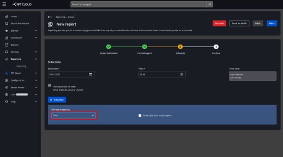Click the Discard button

[x=219, y=23]
